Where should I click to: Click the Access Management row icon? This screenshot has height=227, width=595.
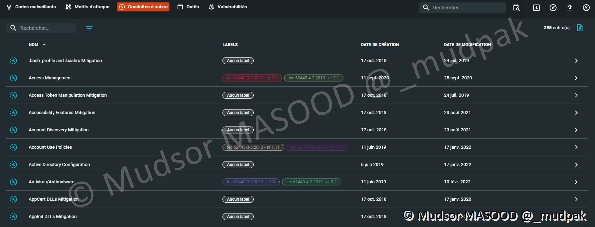pyautogui.click(x=14, y=78)
